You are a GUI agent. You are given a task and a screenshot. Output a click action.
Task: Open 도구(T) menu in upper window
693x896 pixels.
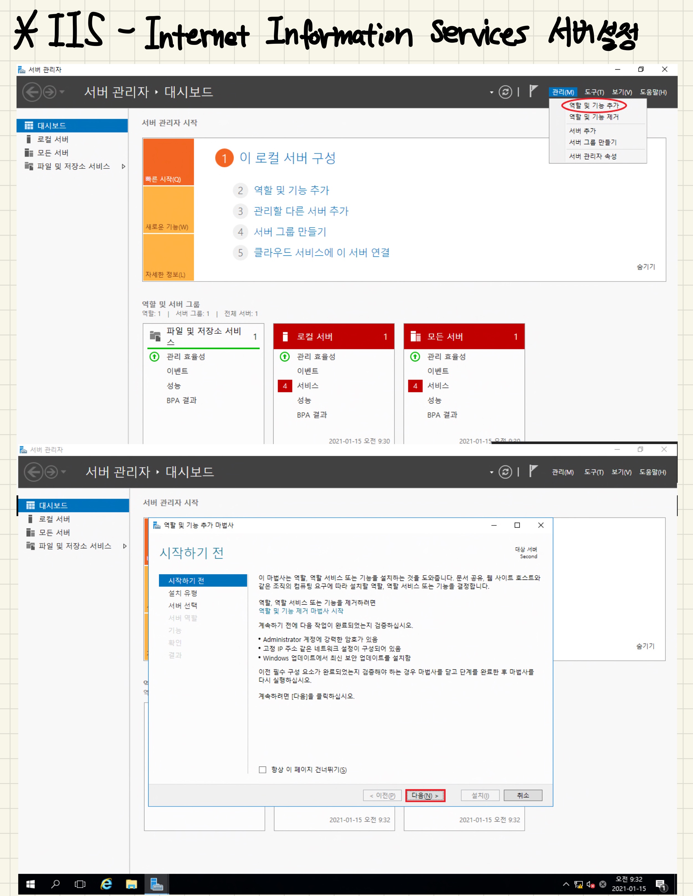[x=594, y=92]
